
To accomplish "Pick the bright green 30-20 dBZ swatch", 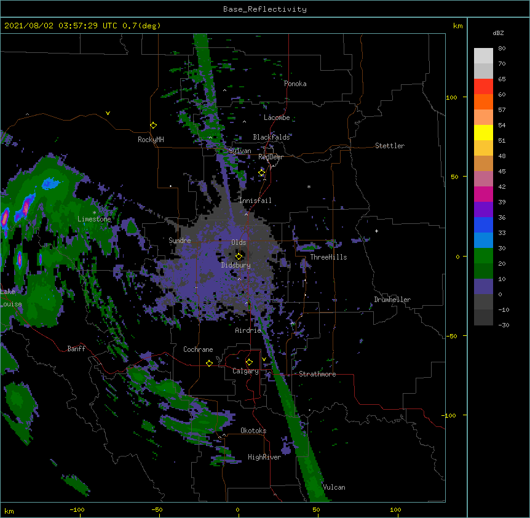I will [483, 256].
